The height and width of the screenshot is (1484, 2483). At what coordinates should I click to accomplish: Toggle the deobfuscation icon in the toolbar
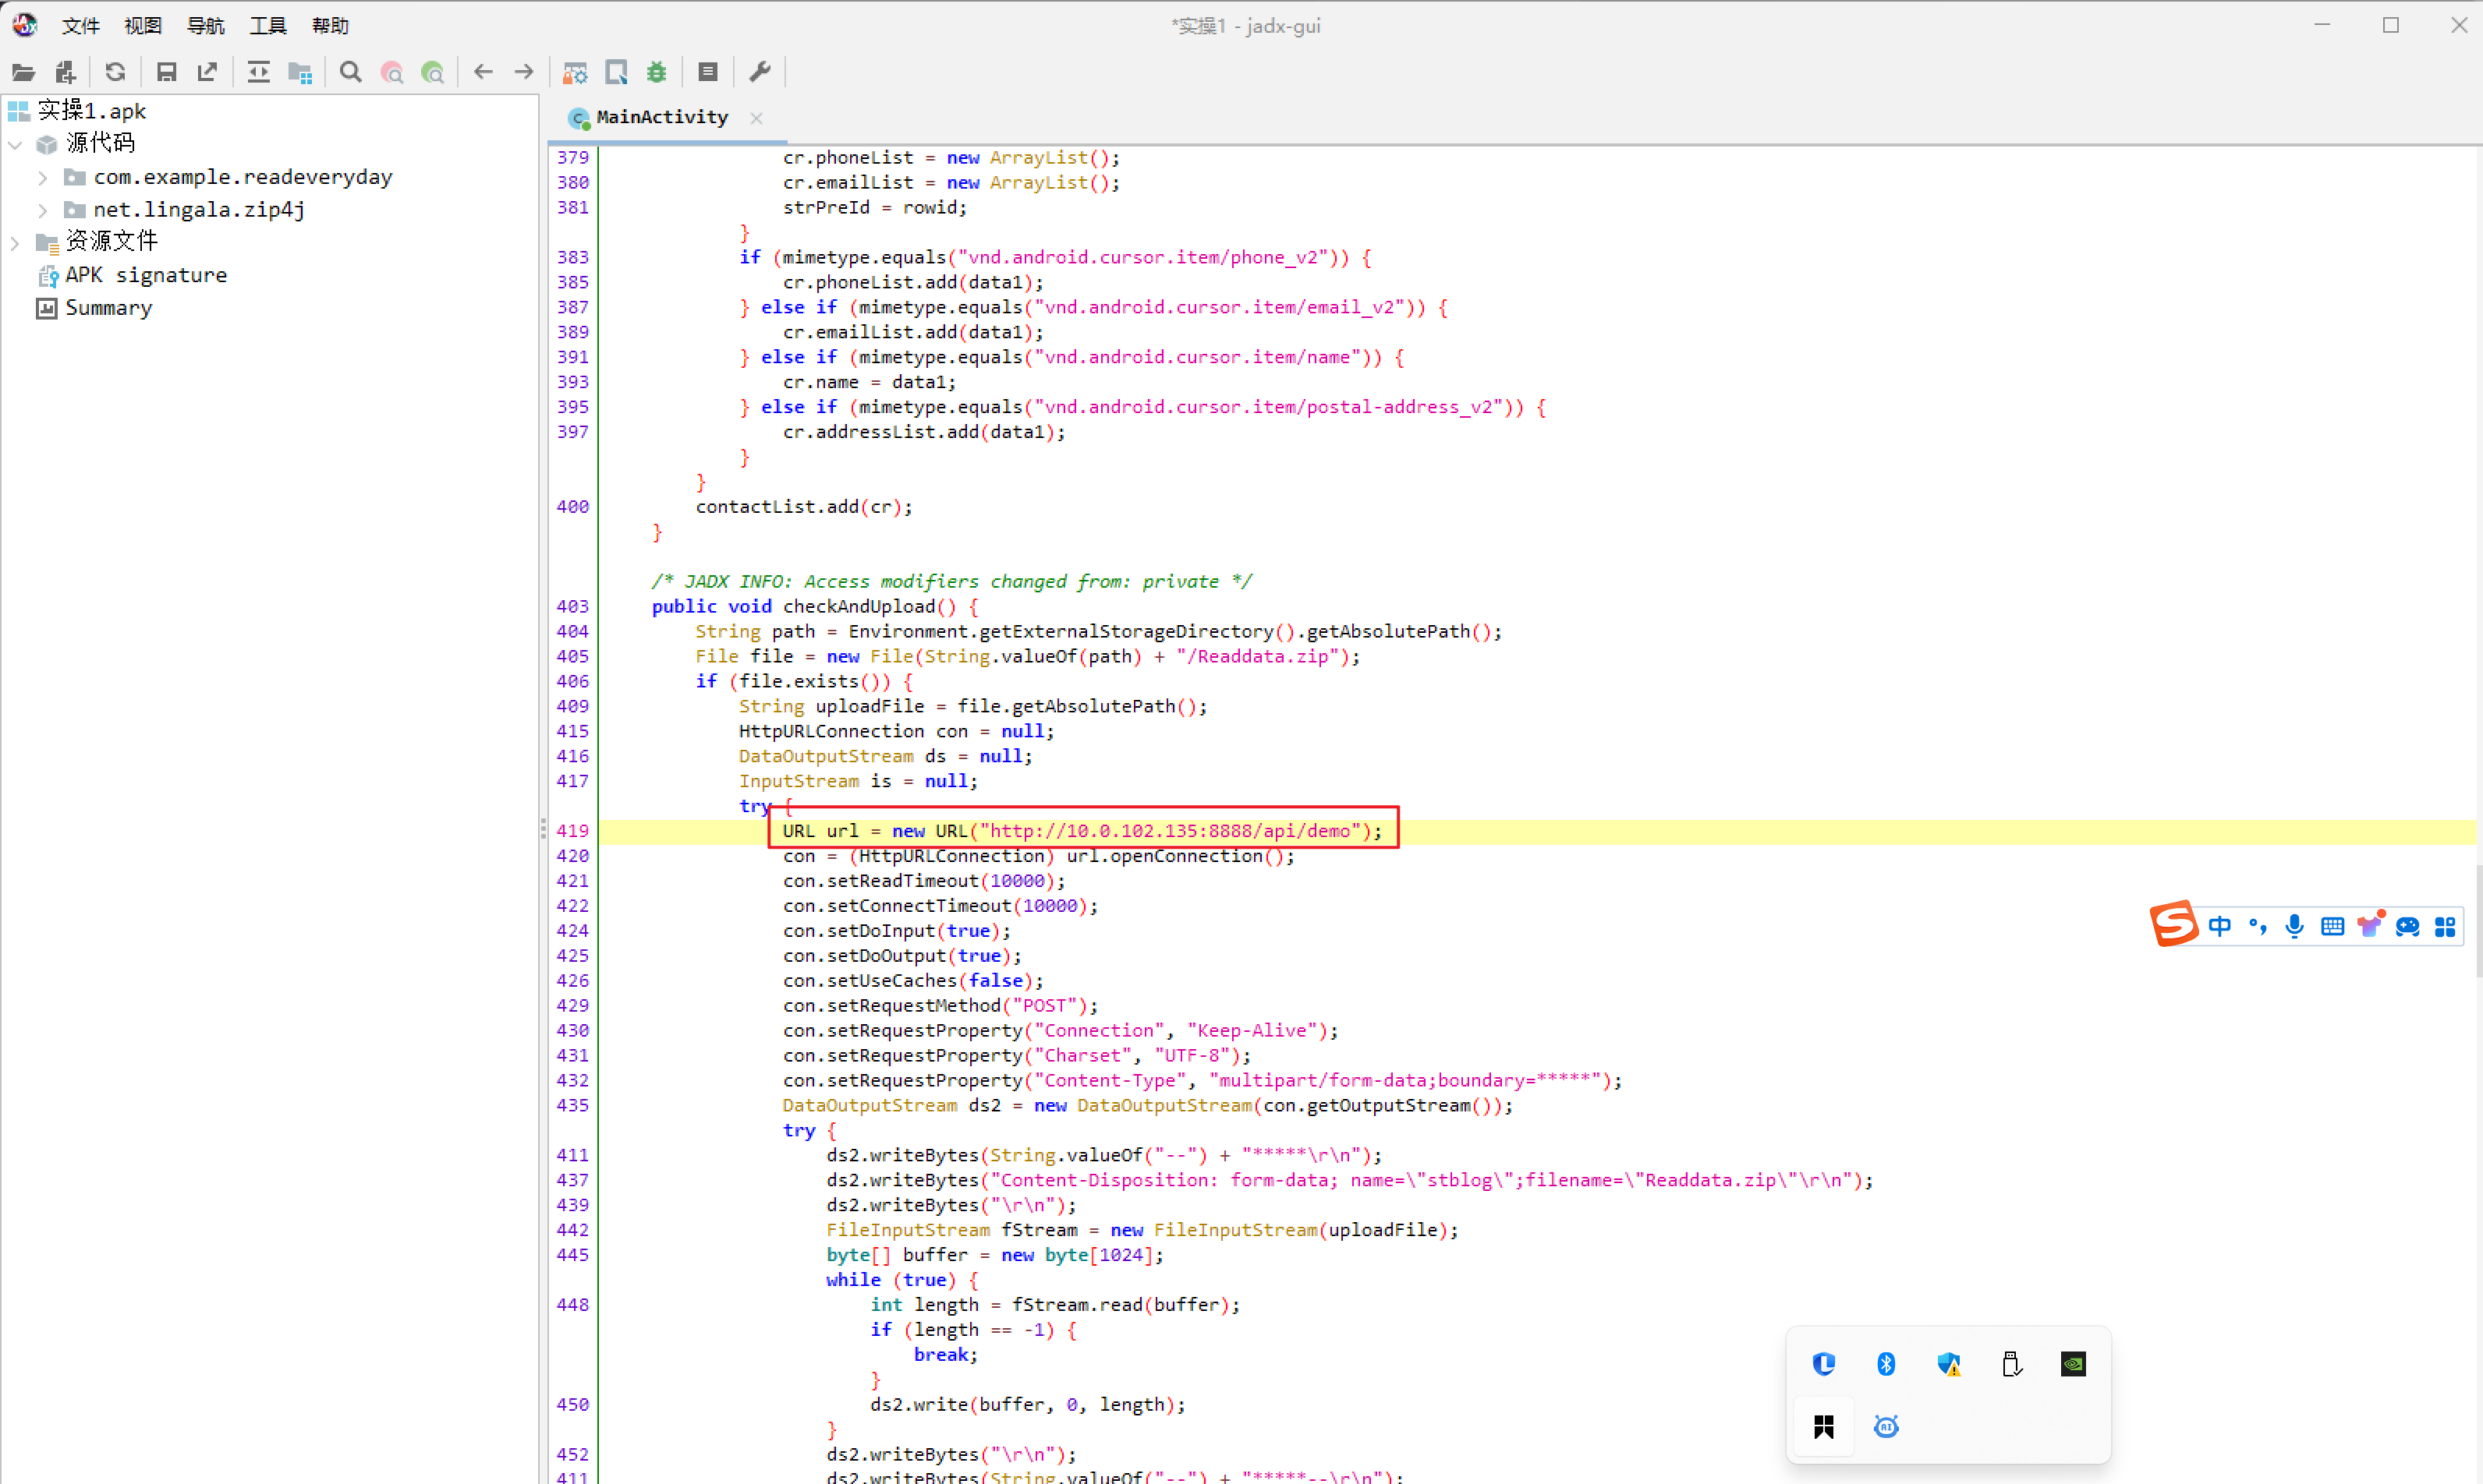(x=574, y=72)
